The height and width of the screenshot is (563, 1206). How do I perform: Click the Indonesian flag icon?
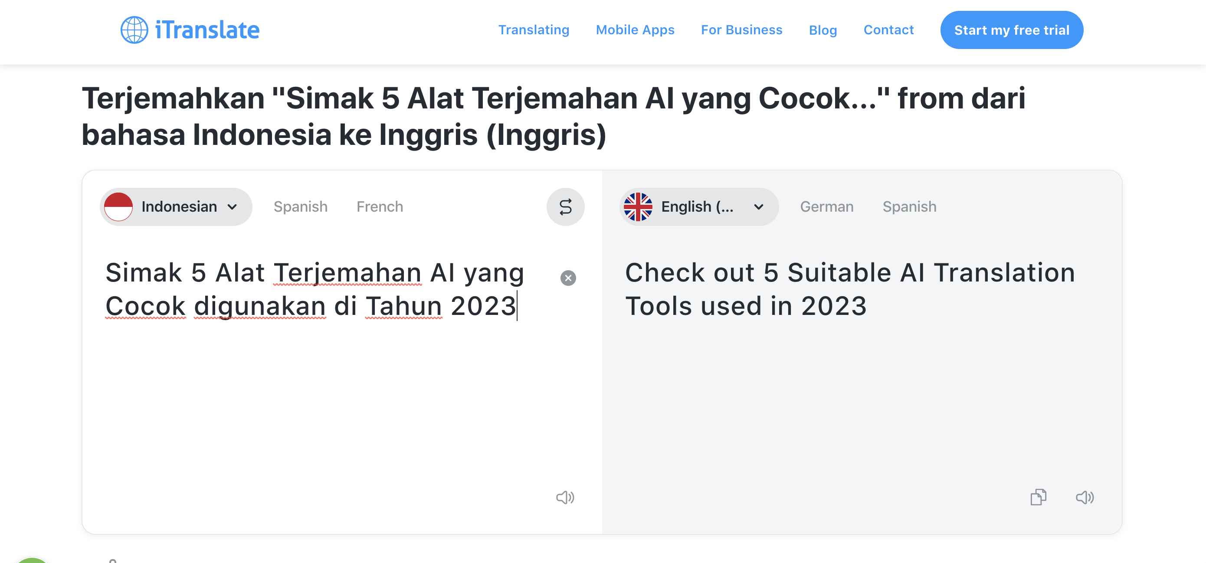click(x=118, y=207)
